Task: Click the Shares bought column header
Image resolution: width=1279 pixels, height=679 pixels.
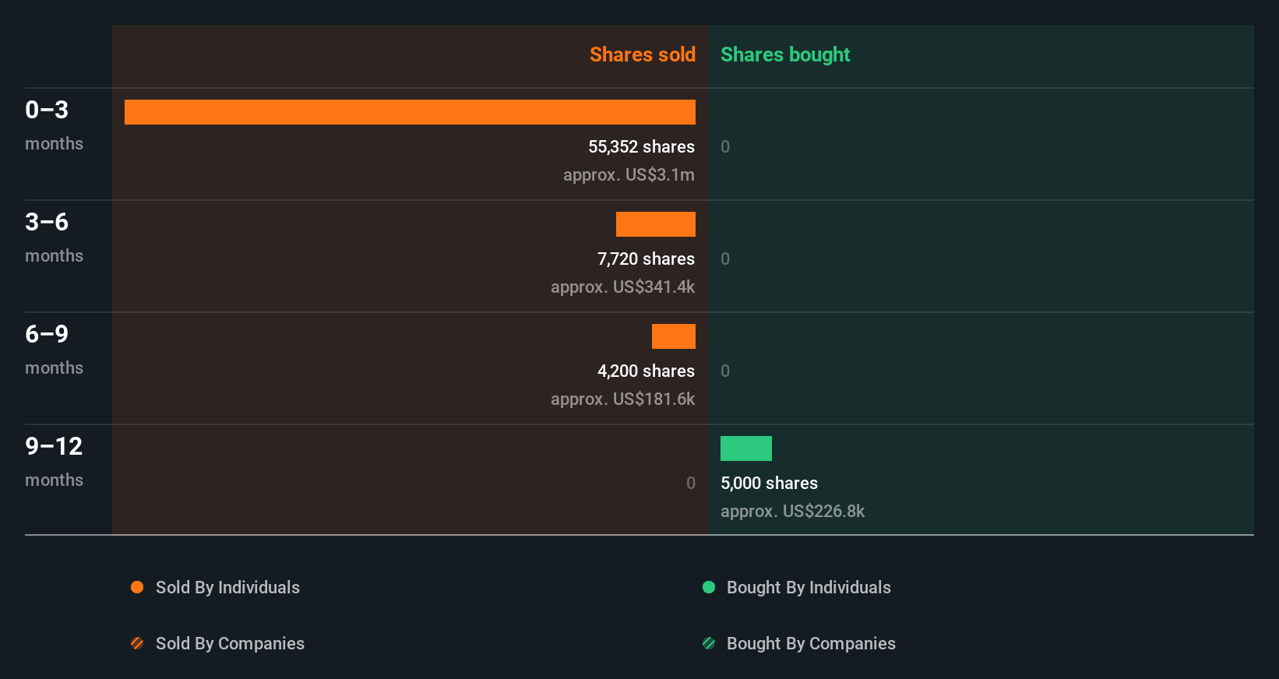Action: click(785, 55)
